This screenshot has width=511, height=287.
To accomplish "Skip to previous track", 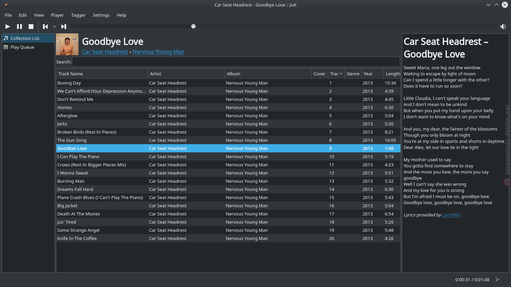I will click(x=45, y=27).
